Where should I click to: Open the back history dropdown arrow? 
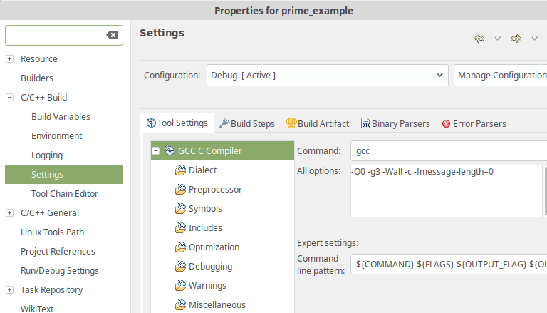pyautogui.click(x=497, y=38)
